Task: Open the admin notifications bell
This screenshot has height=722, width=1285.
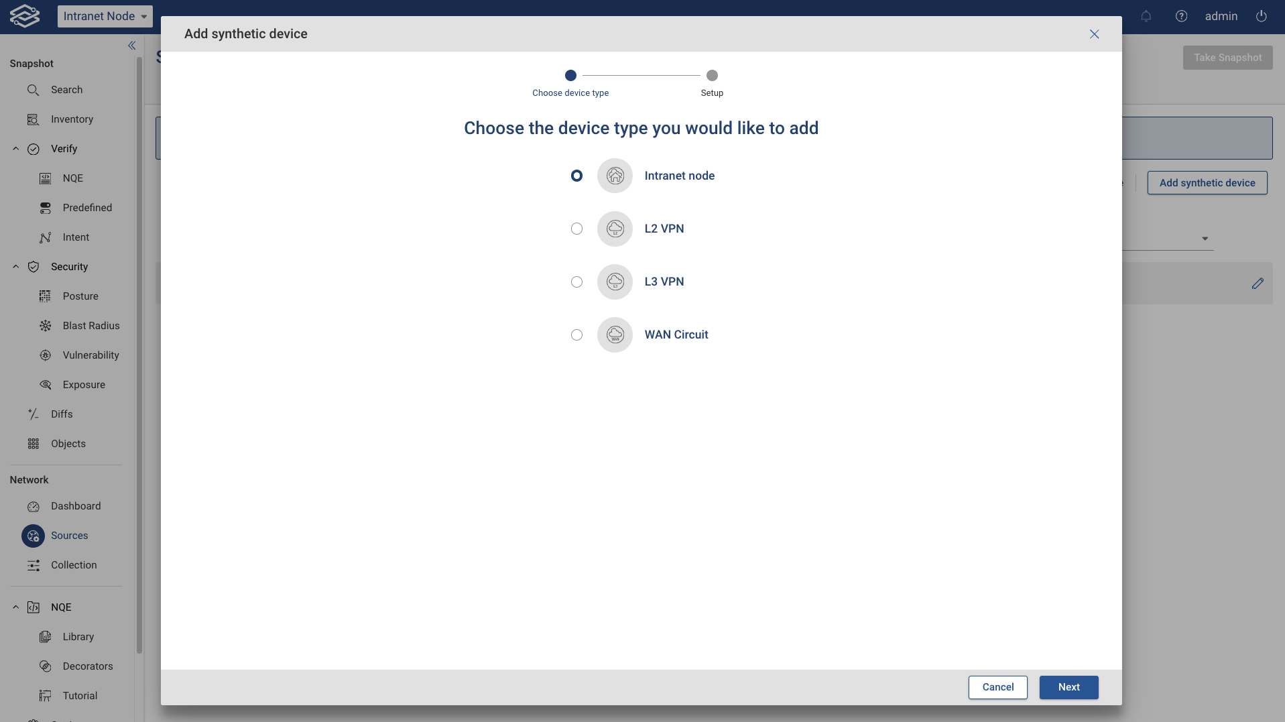Action: tap(1146, 16)
